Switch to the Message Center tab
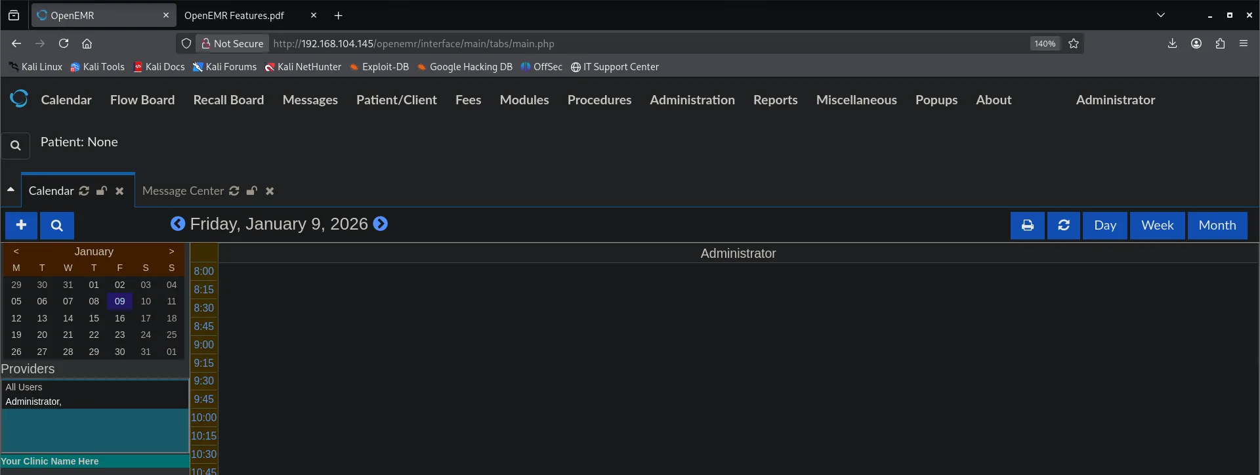 tap(183, 191)
